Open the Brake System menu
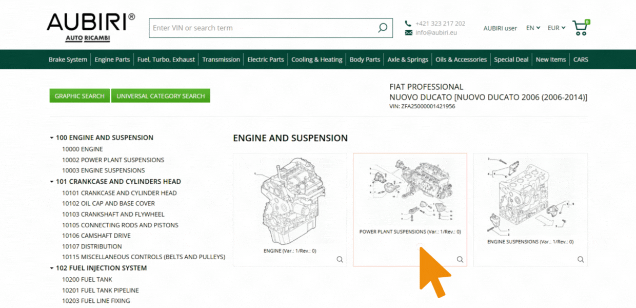 68,60
